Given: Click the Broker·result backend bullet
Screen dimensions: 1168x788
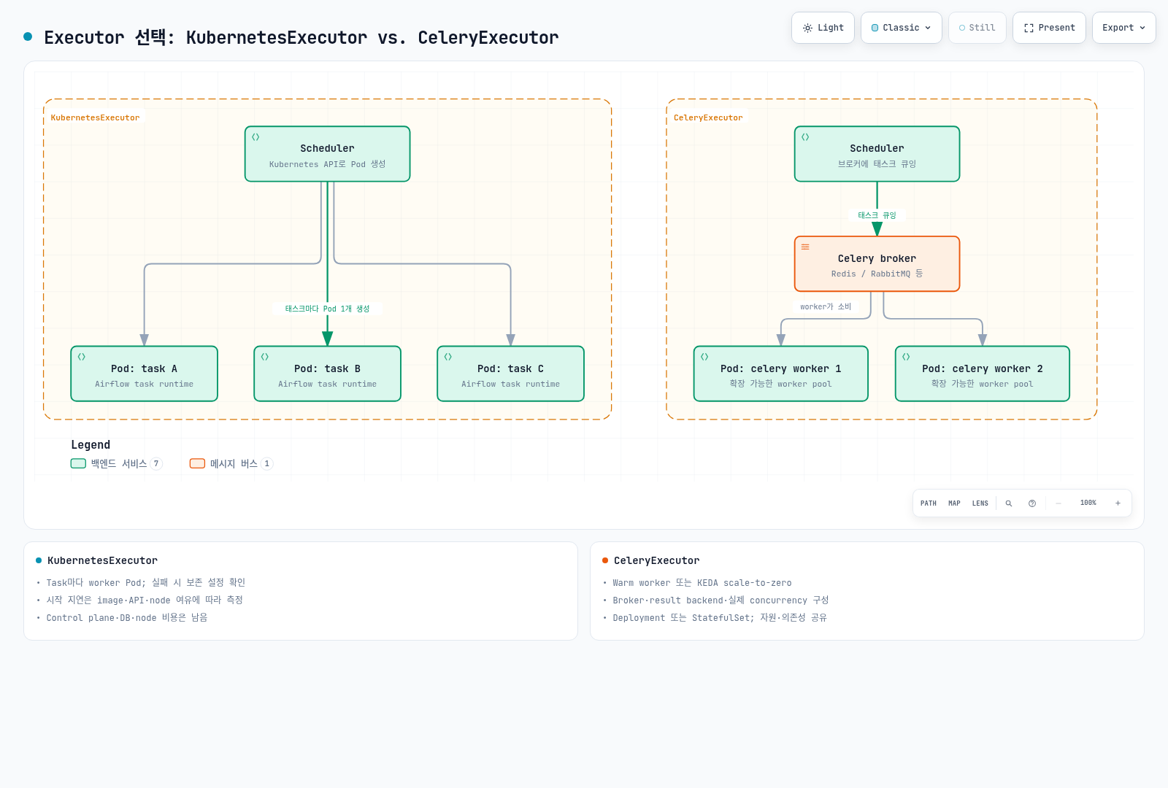Looking at the screenshot, I should point(721,600).
